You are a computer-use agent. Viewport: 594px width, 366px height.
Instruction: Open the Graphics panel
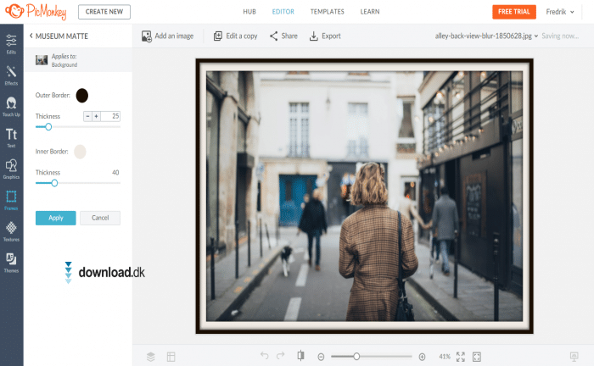pyautogui.click(x=11, y=169)
